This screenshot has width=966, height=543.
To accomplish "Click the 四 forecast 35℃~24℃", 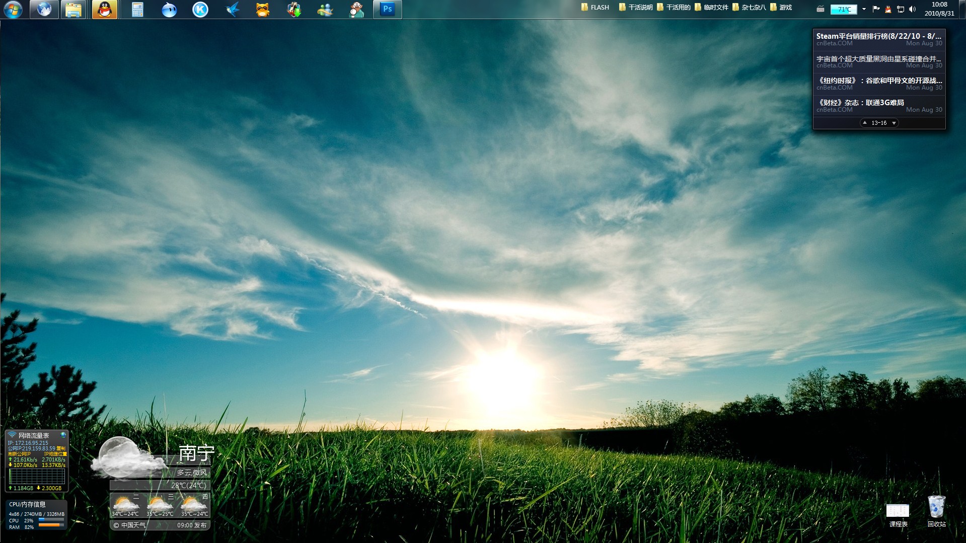I will coord(194,505).
